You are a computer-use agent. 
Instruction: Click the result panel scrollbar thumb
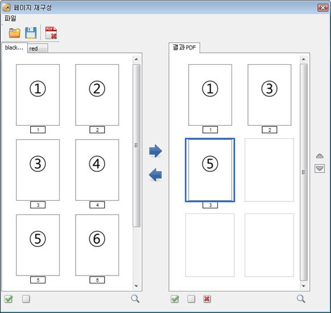tap(304, 172)
